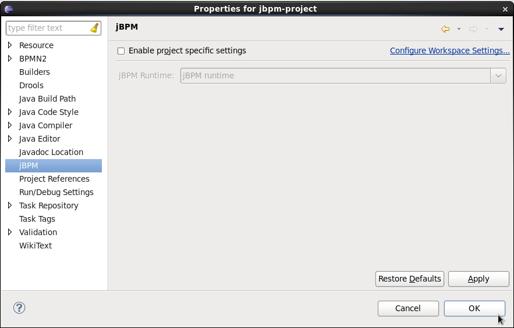Click the forward navigation arrow icon
This screenshot has height=328, width=514.
tap(473, 29)
